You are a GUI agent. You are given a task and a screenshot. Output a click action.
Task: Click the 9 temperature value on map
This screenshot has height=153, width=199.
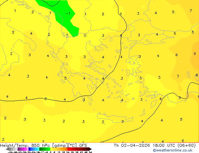click(195, 54)
